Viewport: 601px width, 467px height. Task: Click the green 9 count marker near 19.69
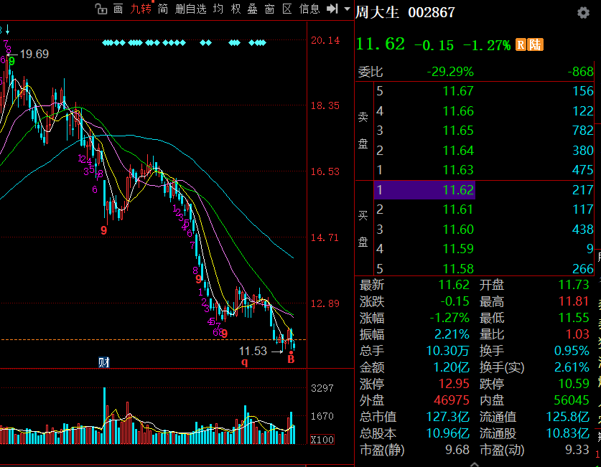12,61
